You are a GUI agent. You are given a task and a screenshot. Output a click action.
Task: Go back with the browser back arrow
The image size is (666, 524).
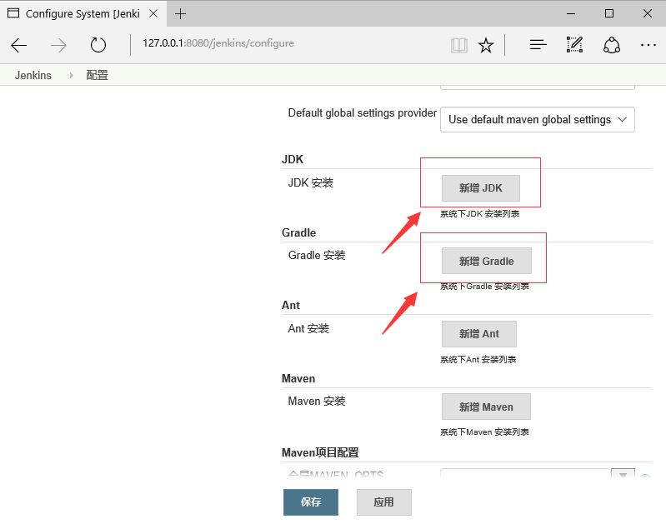[18, 45]
